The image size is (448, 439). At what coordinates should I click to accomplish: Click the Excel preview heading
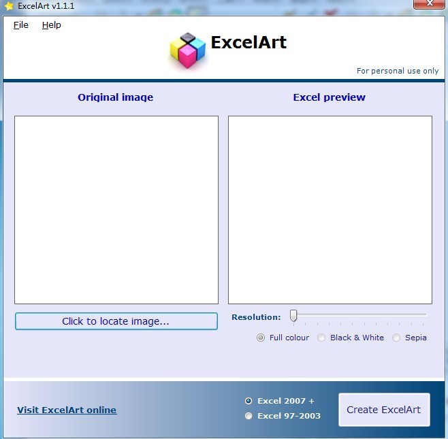[330, 97]
